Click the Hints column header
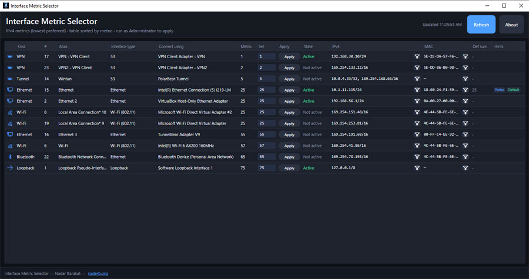The height and width of the screenshot is (279, 529). (x=498, y=46)
